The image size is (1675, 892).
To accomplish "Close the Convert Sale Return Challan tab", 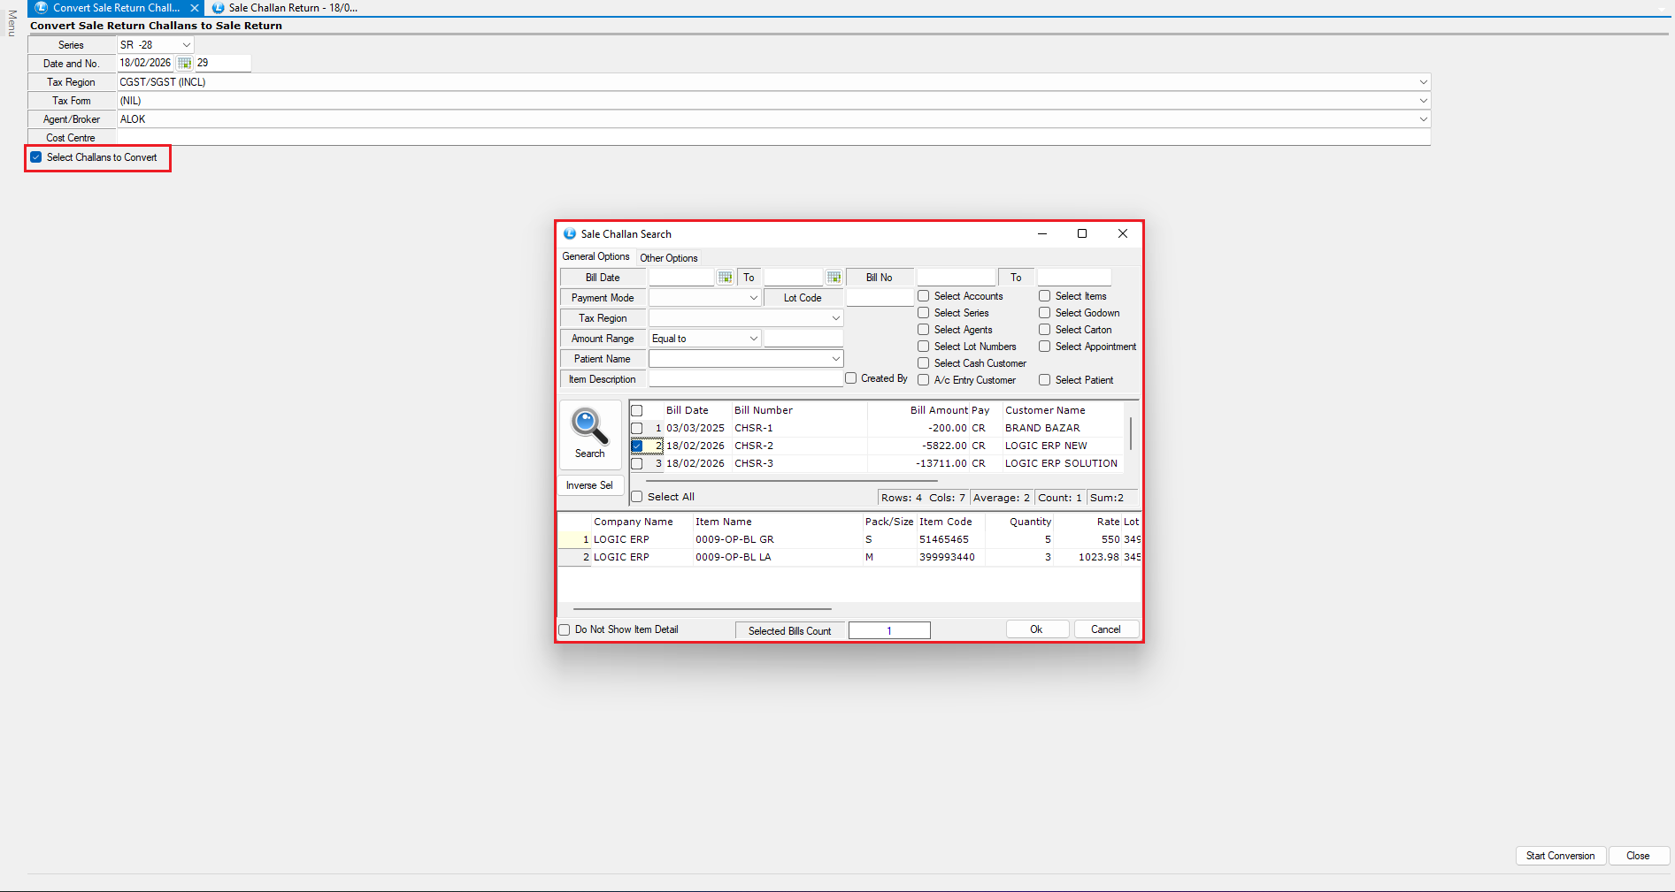I will (195, 8).
